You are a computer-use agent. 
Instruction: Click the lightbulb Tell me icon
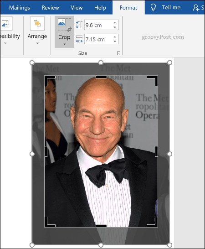(153, 7)
